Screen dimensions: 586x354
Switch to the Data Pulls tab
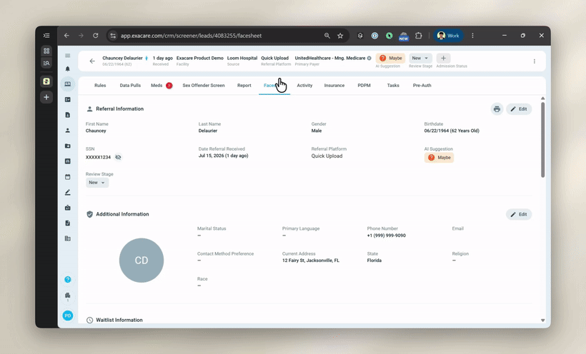click(x=130, y=86)
